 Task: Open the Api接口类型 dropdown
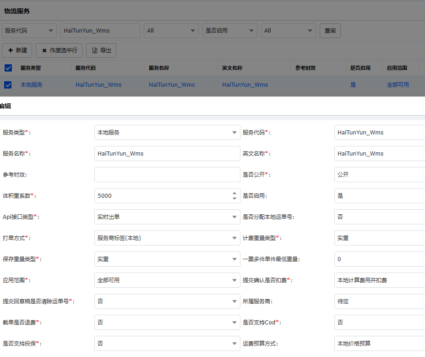point(167,217)
